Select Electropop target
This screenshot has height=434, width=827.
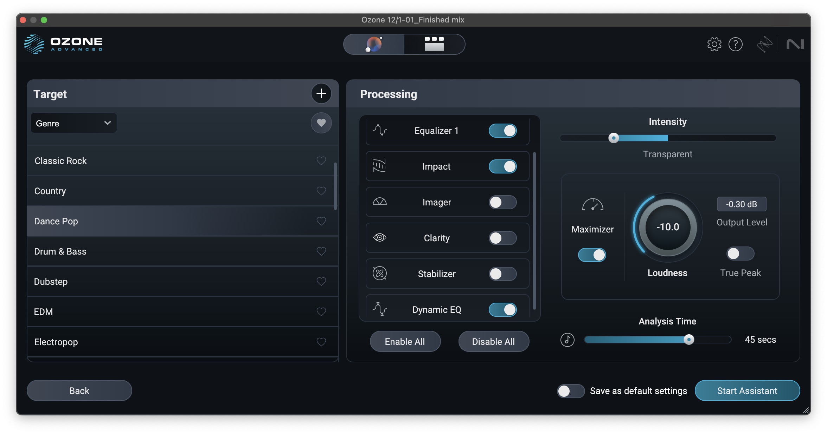coord(182,342)
